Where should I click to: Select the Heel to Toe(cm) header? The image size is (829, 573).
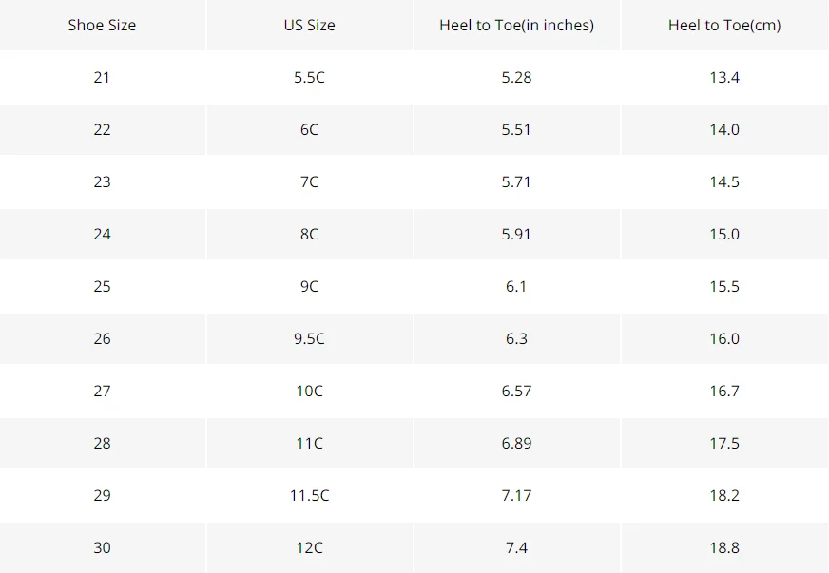point(724,25)
